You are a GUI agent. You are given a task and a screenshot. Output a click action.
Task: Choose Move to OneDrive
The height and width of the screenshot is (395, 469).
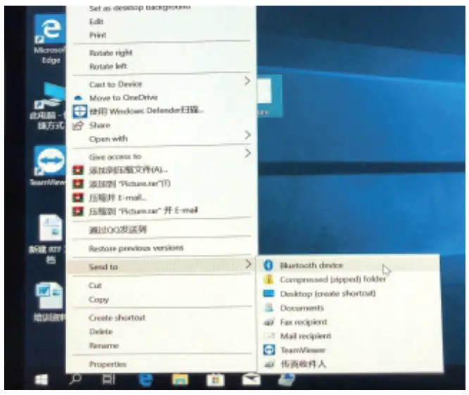coord(123,98)
